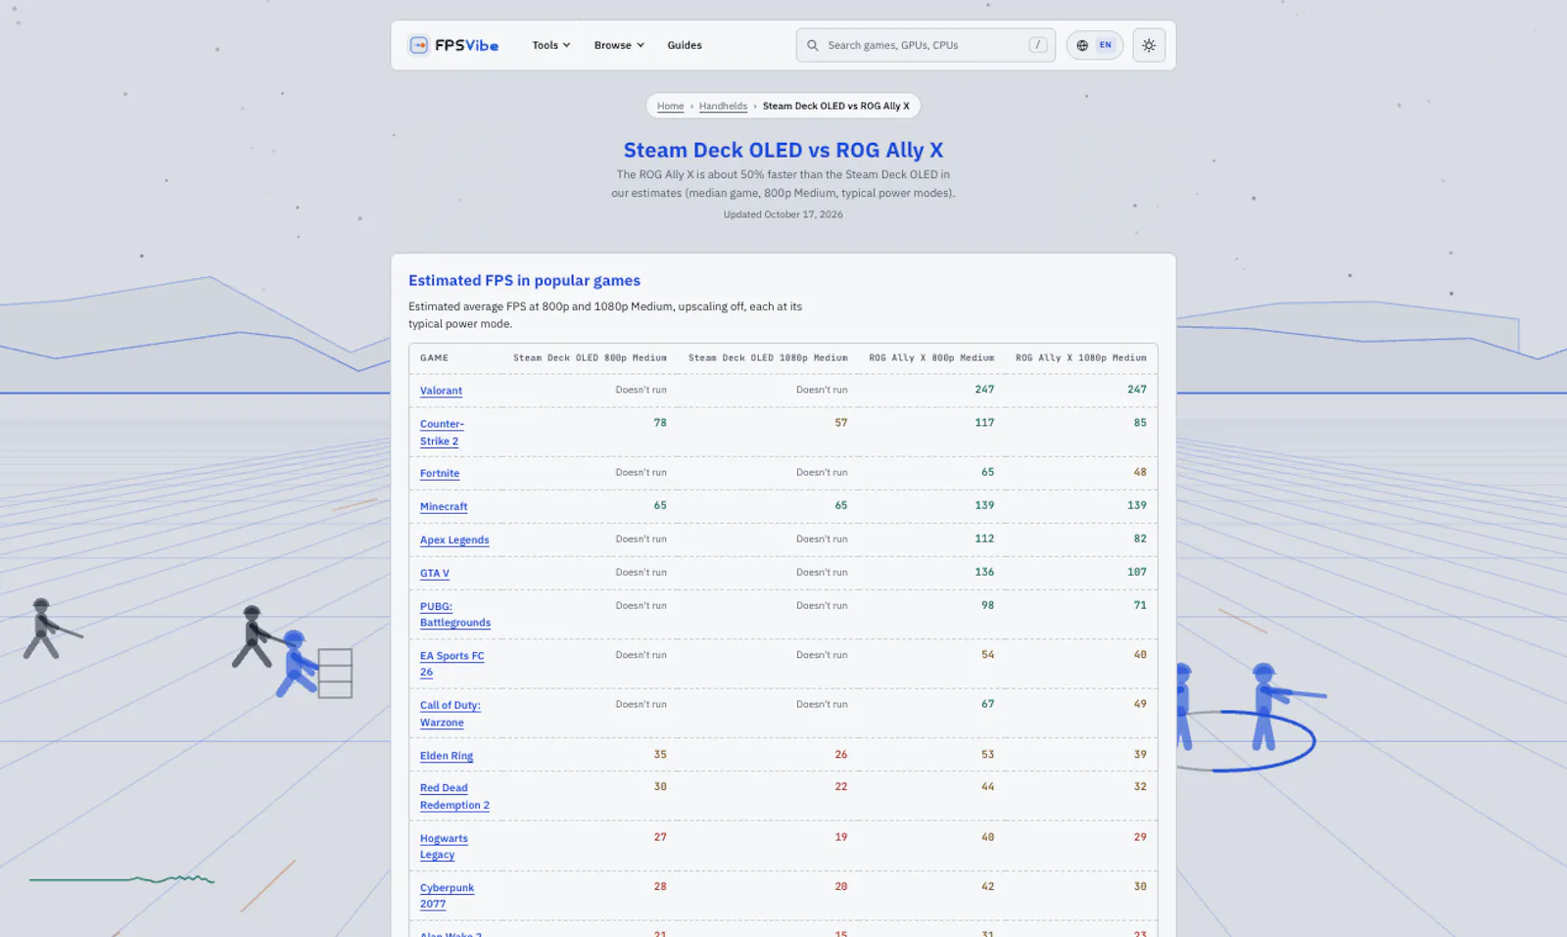The image size is (1567, 937).
Task: Open the Call of Duty: Warzone link
Action: click(x=451, y=714)
